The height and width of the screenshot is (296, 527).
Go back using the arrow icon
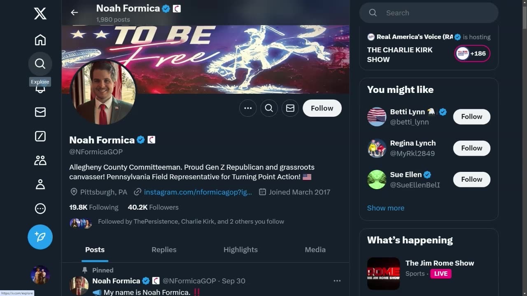74,12
